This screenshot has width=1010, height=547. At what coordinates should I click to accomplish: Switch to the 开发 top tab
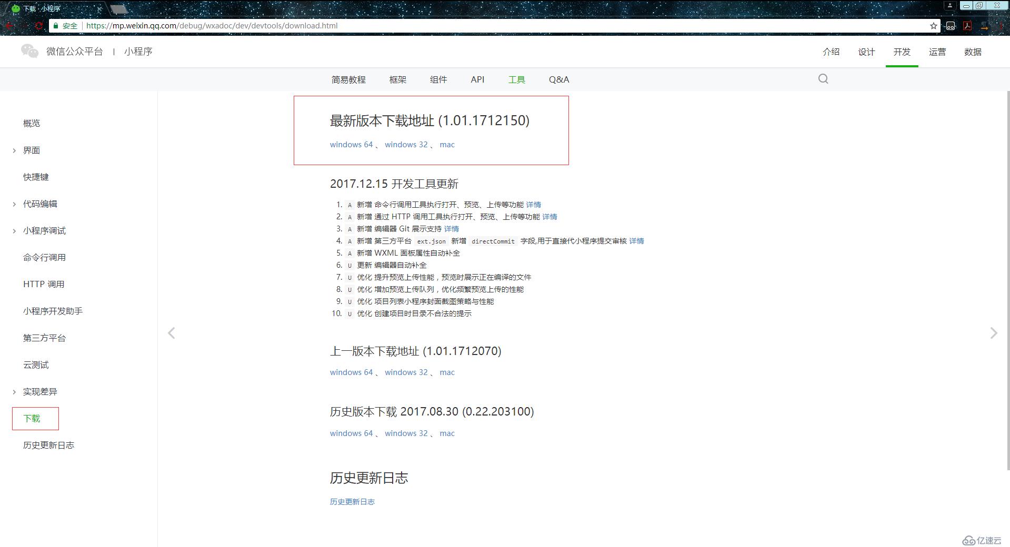tap(902, 52)
